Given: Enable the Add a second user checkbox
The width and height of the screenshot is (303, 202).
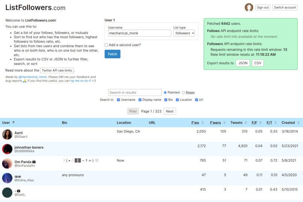Looking at the screenshot, I should pos(106,45).
